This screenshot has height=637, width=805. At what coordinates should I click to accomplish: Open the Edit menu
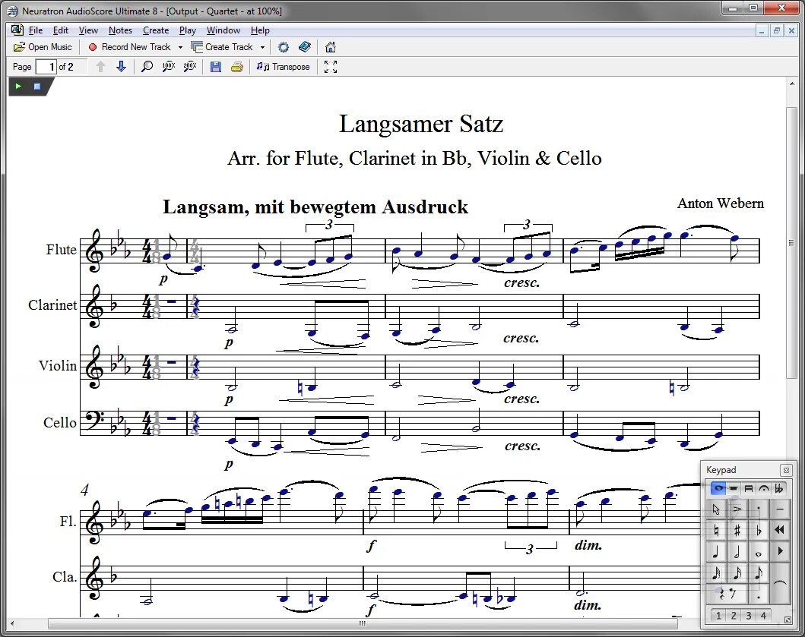(61, 30)
